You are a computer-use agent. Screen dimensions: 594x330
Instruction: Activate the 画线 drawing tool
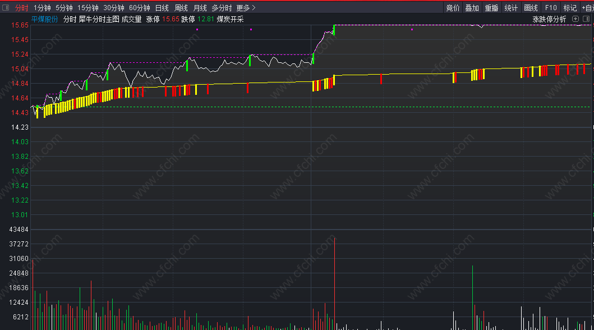point(531,8)
